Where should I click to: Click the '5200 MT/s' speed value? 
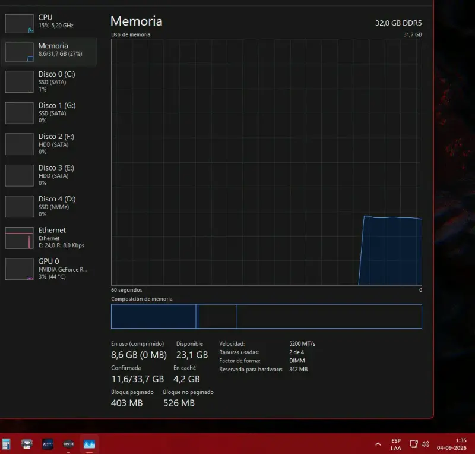(302, 344)
